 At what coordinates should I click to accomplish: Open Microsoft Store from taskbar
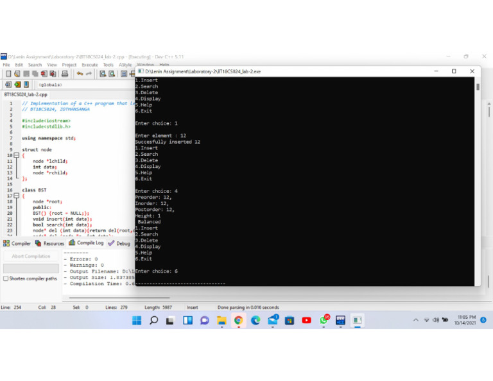click(x=290, y=320)
